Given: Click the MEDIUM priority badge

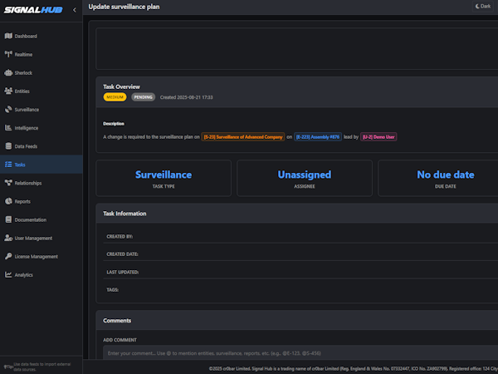Looking at the screenshot, I should point(115,97).
